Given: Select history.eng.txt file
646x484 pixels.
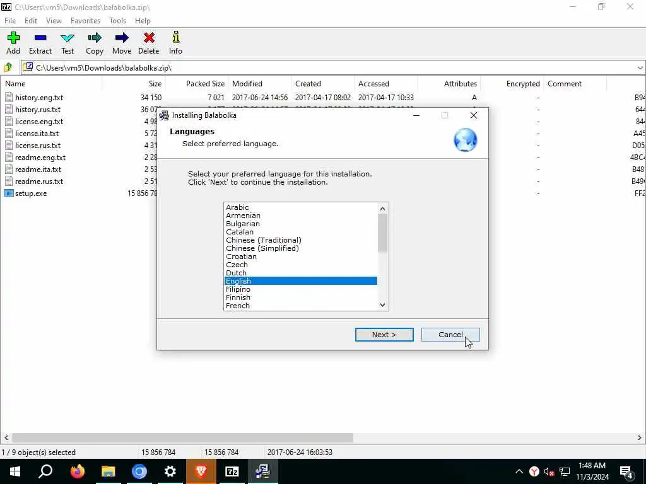Looking at the screenshot, I should pyautogui.click(x=39, y=98).
